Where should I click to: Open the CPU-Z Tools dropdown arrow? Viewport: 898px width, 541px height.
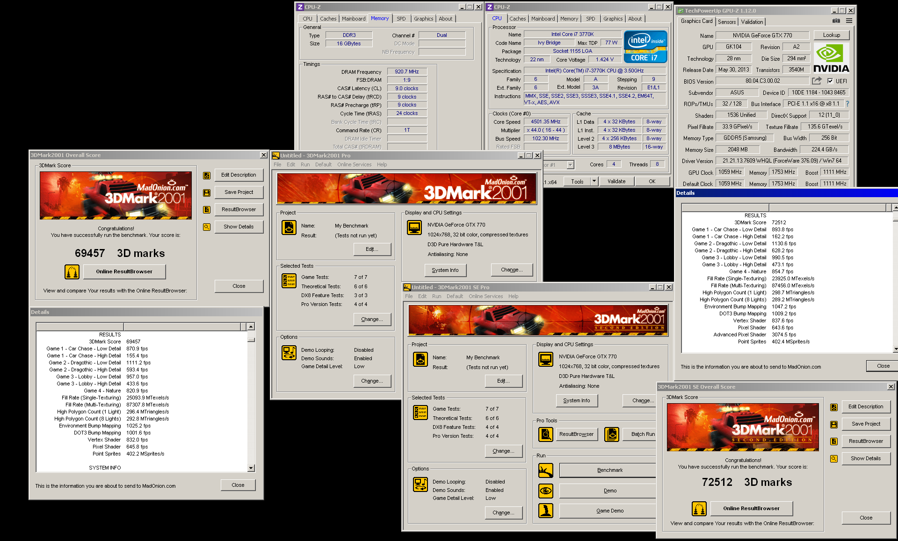[x=594, y=181]
